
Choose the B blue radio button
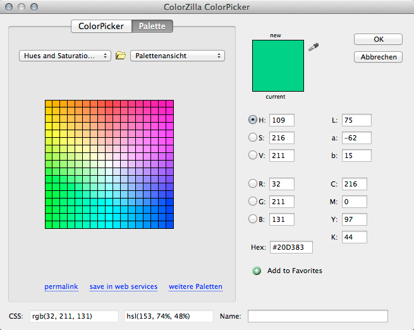tap(254, 219)
